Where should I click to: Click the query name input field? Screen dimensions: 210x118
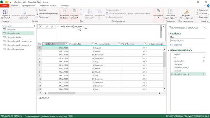[188, 41]
